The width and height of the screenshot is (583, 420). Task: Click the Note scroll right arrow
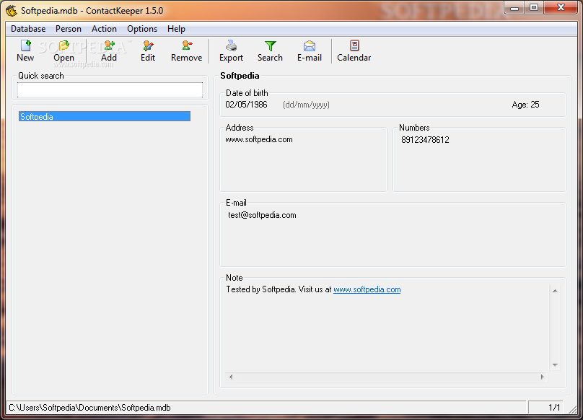pyautogui.click(x=543, y=377)
